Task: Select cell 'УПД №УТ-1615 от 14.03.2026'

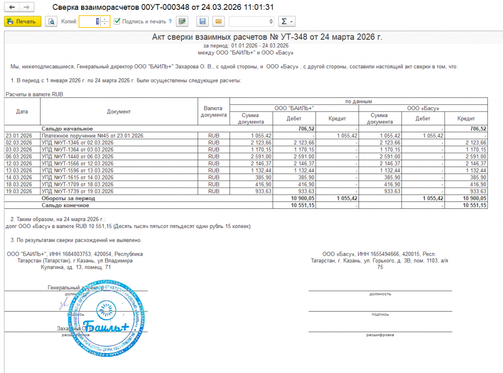Action: point(119,177)
